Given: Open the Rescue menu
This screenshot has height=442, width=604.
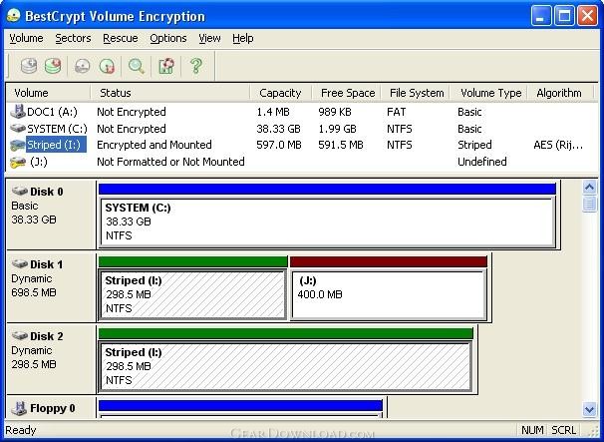Looking at the screenshot, I should coord(121,38).
